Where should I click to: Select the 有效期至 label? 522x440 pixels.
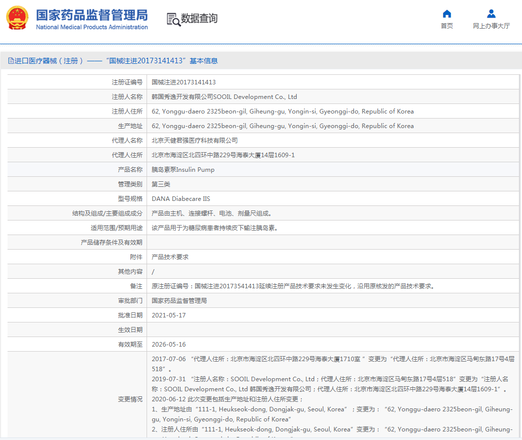[x=130, y=345]
